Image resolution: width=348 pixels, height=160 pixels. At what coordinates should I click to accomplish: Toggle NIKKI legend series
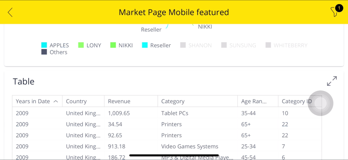click(x=121, y=45)
